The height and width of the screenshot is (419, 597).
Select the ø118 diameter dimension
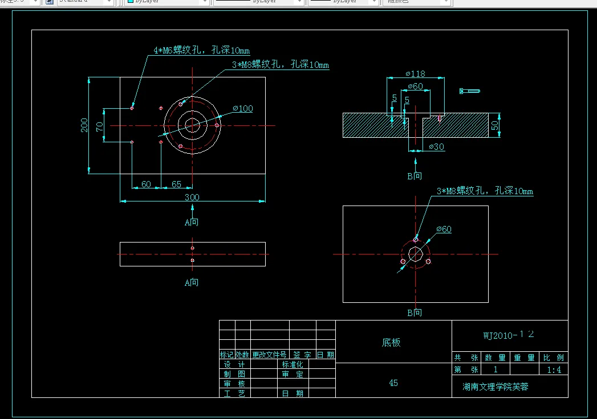[415, 73]
